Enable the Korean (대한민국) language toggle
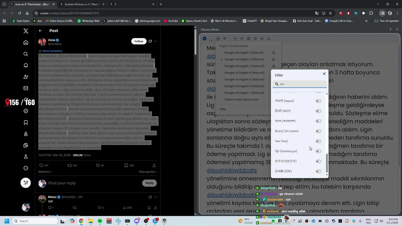Image resolution: width=402 pixels, height=226 pixels. [x=318, y=161]
